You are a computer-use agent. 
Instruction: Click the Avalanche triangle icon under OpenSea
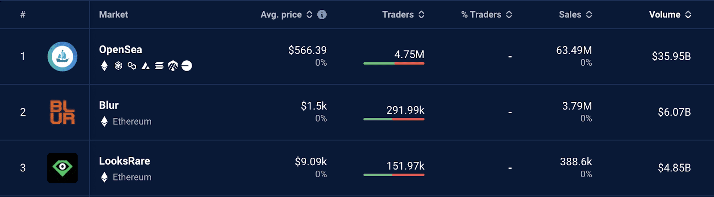pos(145,66)
